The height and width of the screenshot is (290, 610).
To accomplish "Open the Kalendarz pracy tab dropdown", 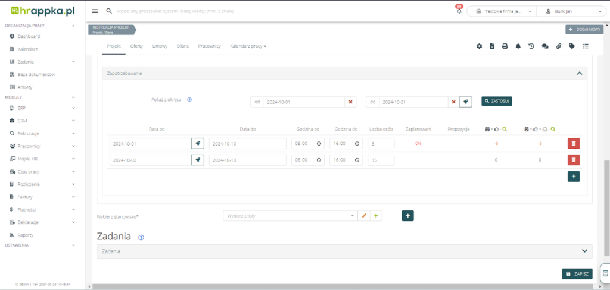I will 248,46.
